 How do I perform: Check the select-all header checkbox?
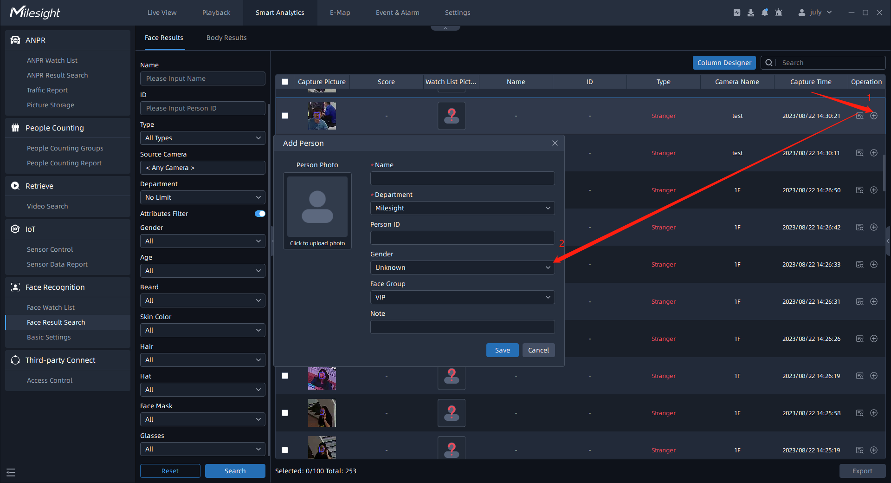(x=285, y=82)
